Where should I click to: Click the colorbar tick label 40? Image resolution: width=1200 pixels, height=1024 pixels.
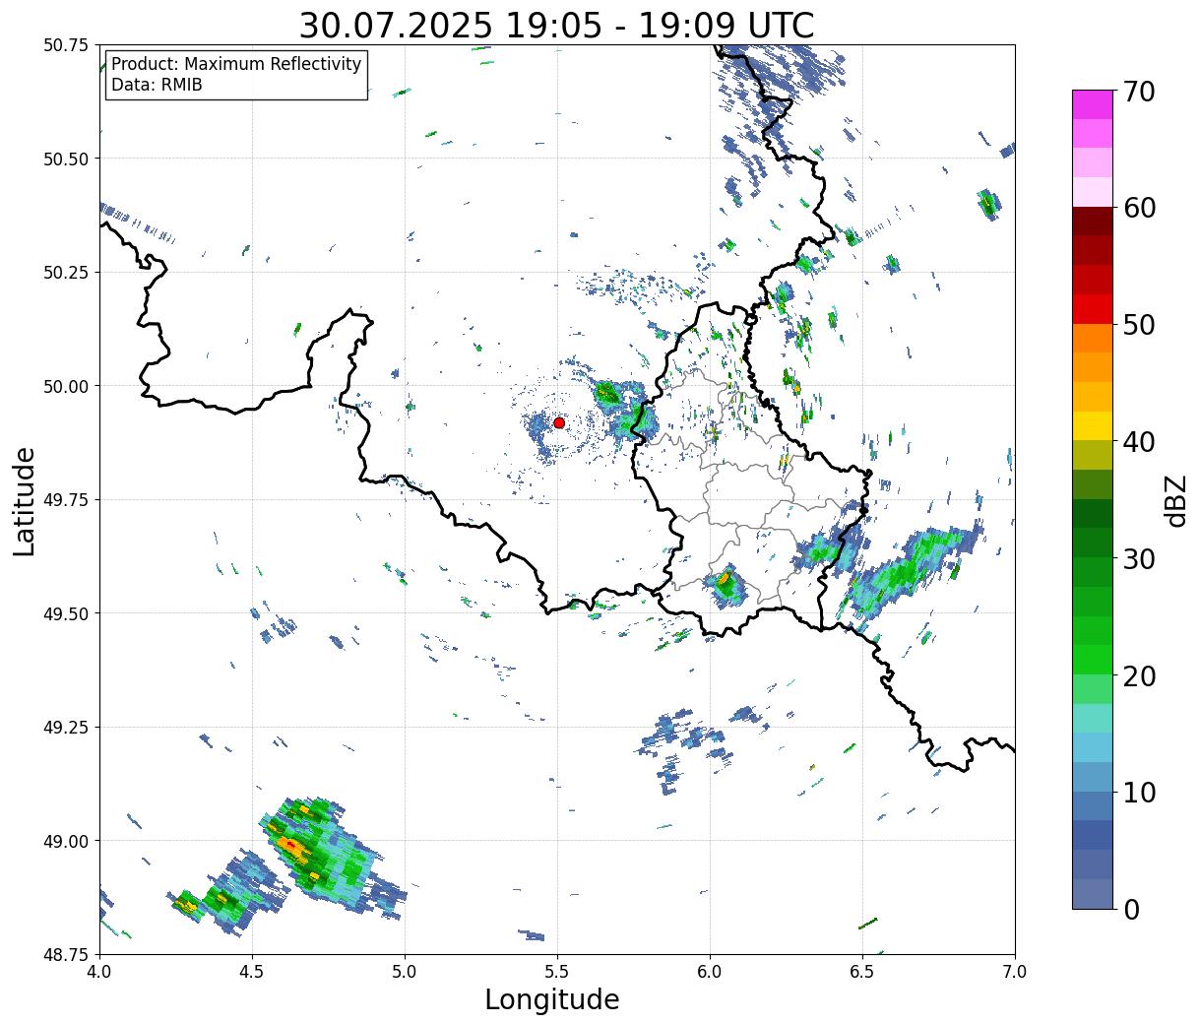(x=1139, y=442)
